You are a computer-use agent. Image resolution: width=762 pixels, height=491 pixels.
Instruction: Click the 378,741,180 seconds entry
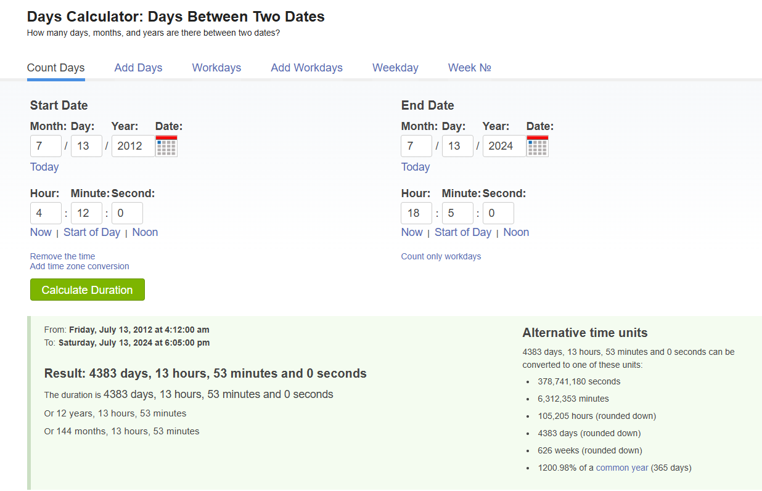tap(579, 381)
